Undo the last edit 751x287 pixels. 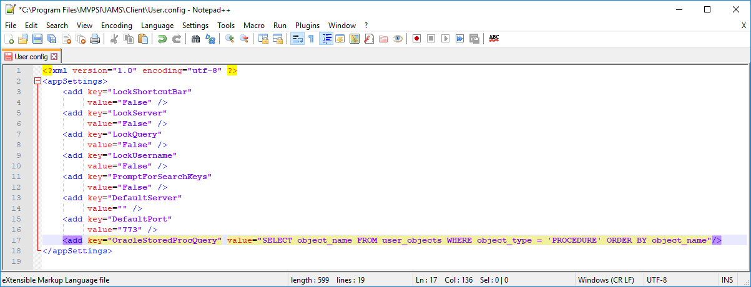162,39
